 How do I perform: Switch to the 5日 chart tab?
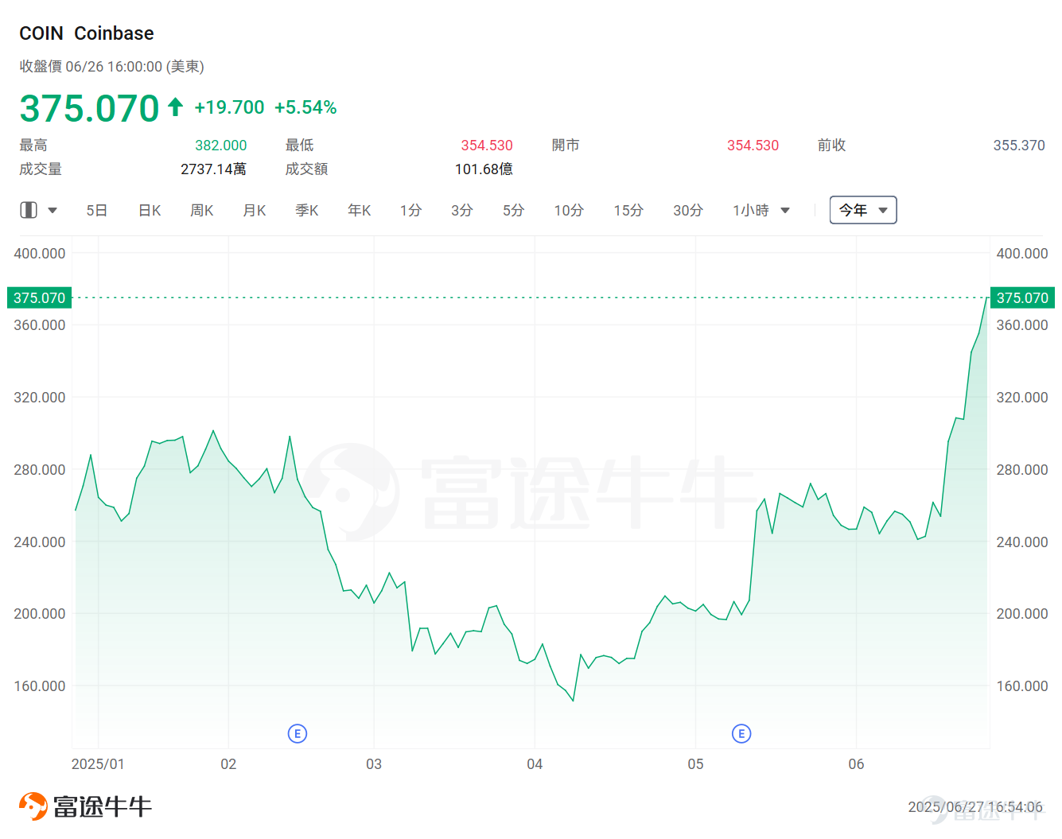pos(96,210)
